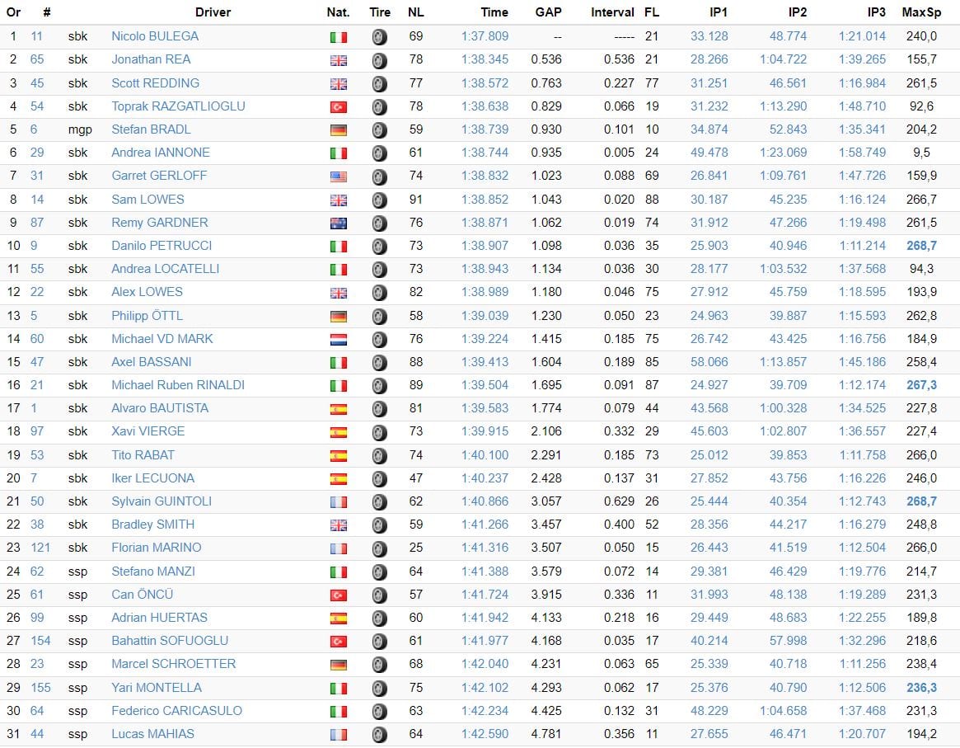Open the Stefano MANZI driver link
960x748 pixels.
(x=153, y=572)
